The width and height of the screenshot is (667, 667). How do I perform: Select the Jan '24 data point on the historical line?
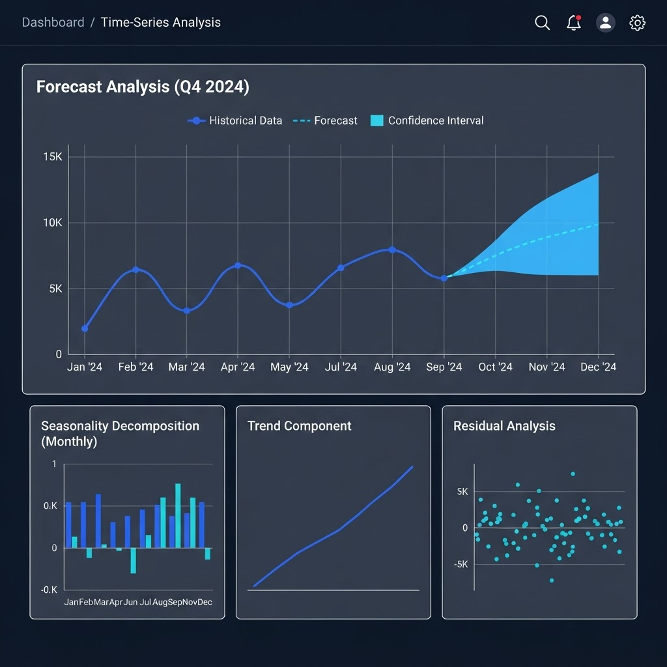click(85, 328)
